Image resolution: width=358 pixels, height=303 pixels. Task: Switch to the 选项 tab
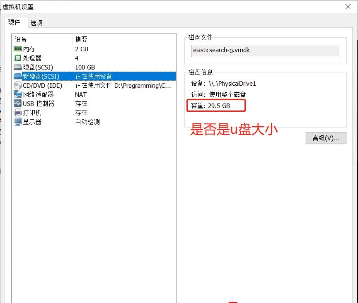38,23
